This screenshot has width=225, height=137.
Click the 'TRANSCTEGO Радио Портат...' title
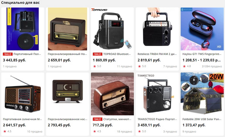[x=157, y=119]
